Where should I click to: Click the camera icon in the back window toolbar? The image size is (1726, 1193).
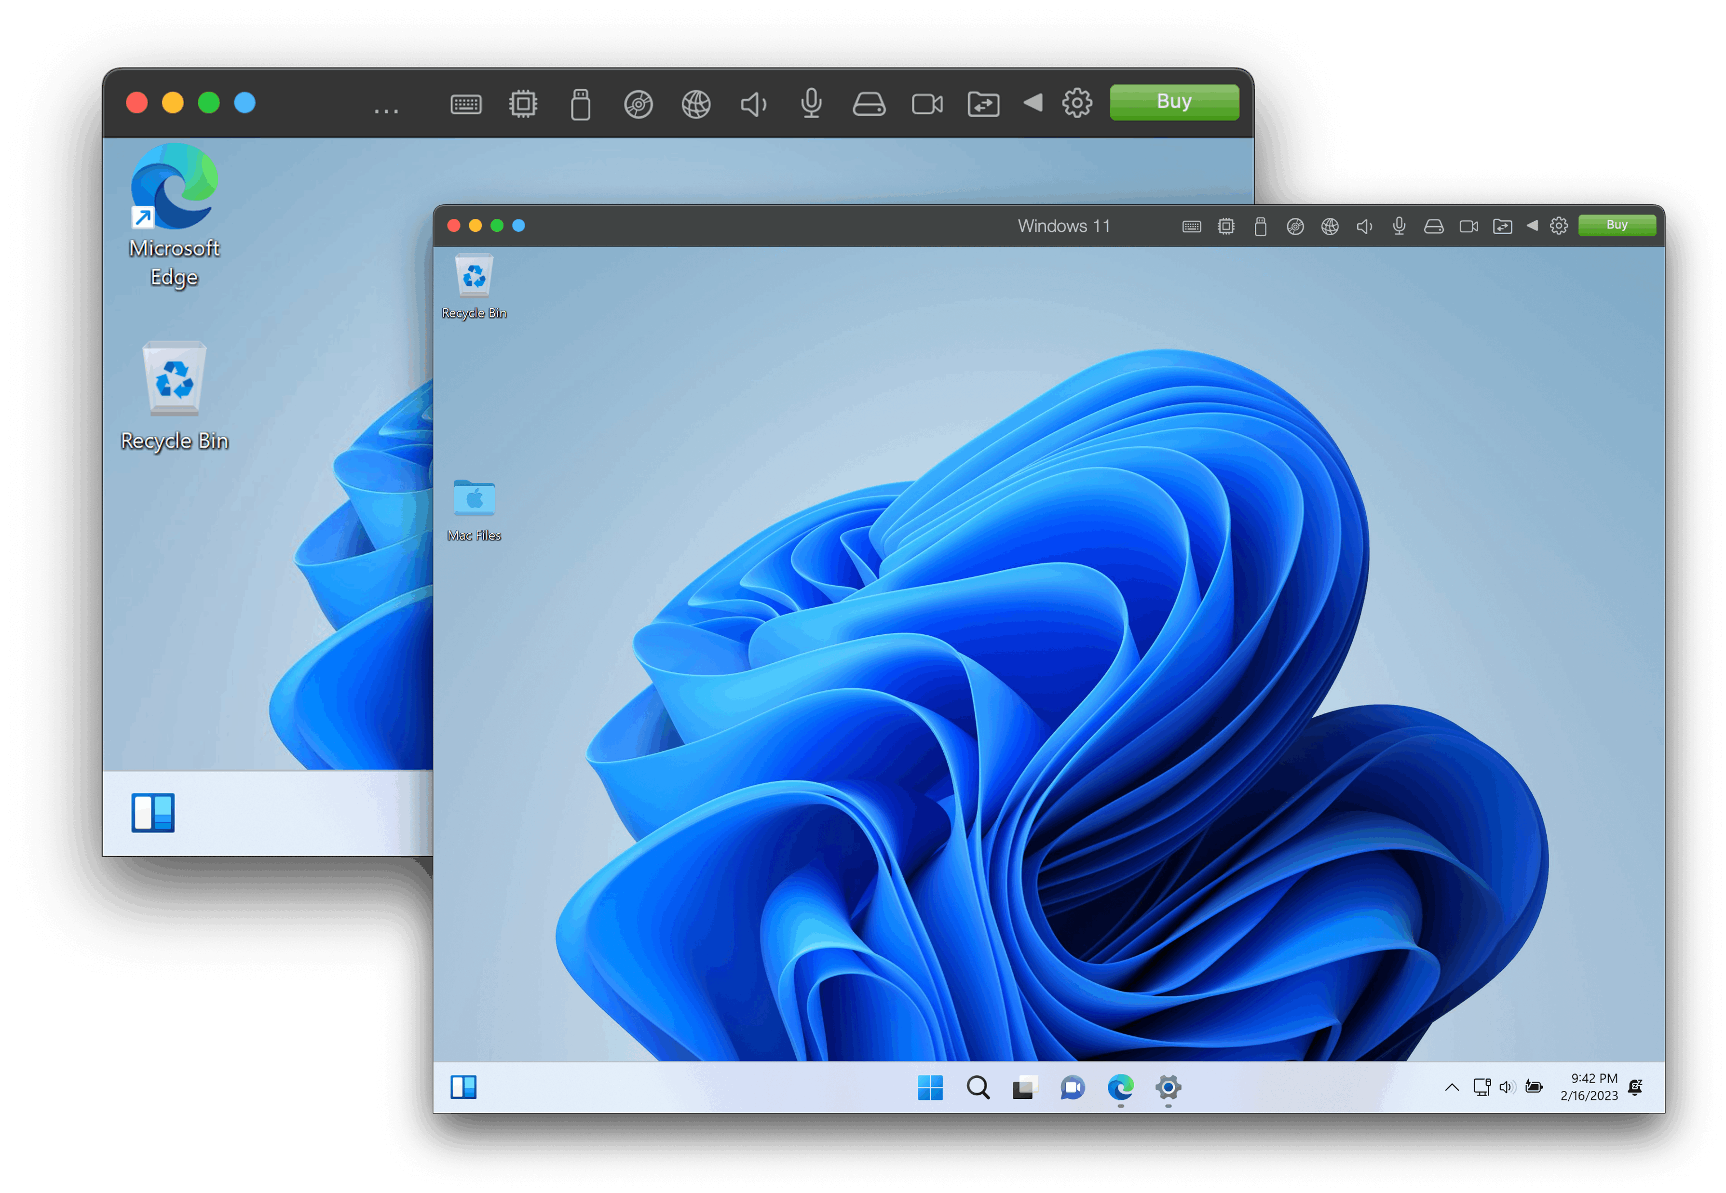coord(927,104)
